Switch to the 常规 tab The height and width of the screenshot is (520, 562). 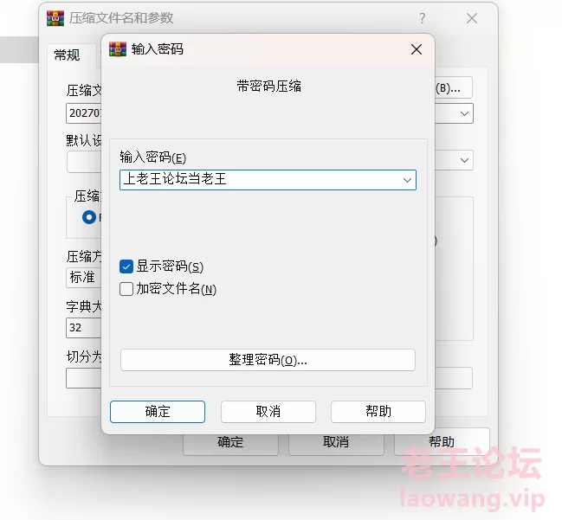click(67, 55)
